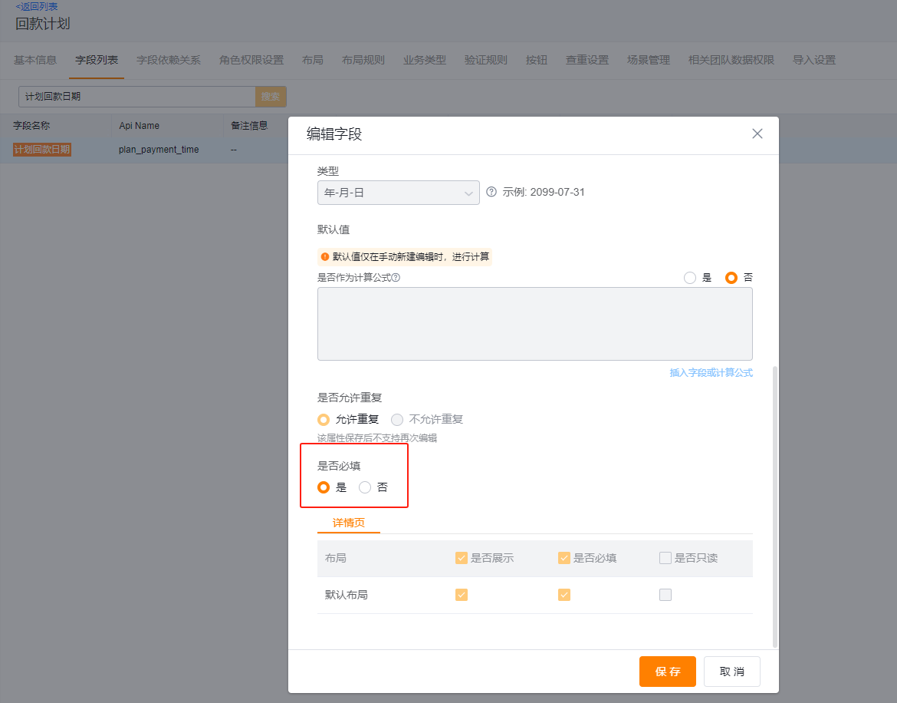Image resolution: width=897 pixels, height=703 pixels.
Task: Click the plan_payment_time Api Name cell
Action: 159,150
